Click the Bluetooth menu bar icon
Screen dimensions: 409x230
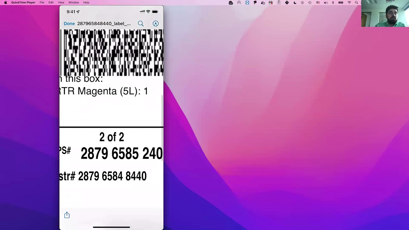coord(333,3)
